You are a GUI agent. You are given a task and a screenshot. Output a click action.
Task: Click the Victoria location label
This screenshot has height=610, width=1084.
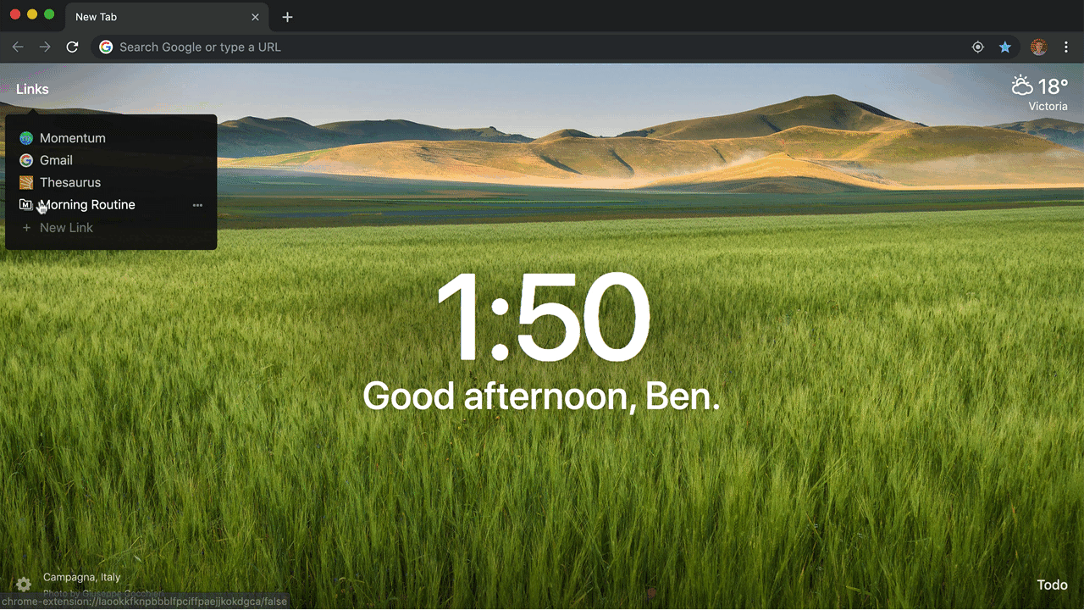(1048, 107)
